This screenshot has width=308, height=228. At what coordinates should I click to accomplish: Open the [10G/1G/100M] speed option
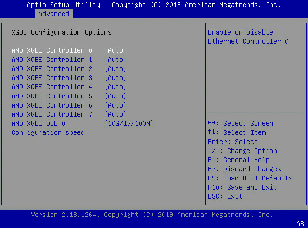coord(129,123)
